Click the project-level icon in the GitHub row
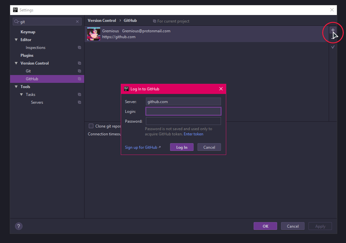 pyautogui.click(x=79, y=79)
